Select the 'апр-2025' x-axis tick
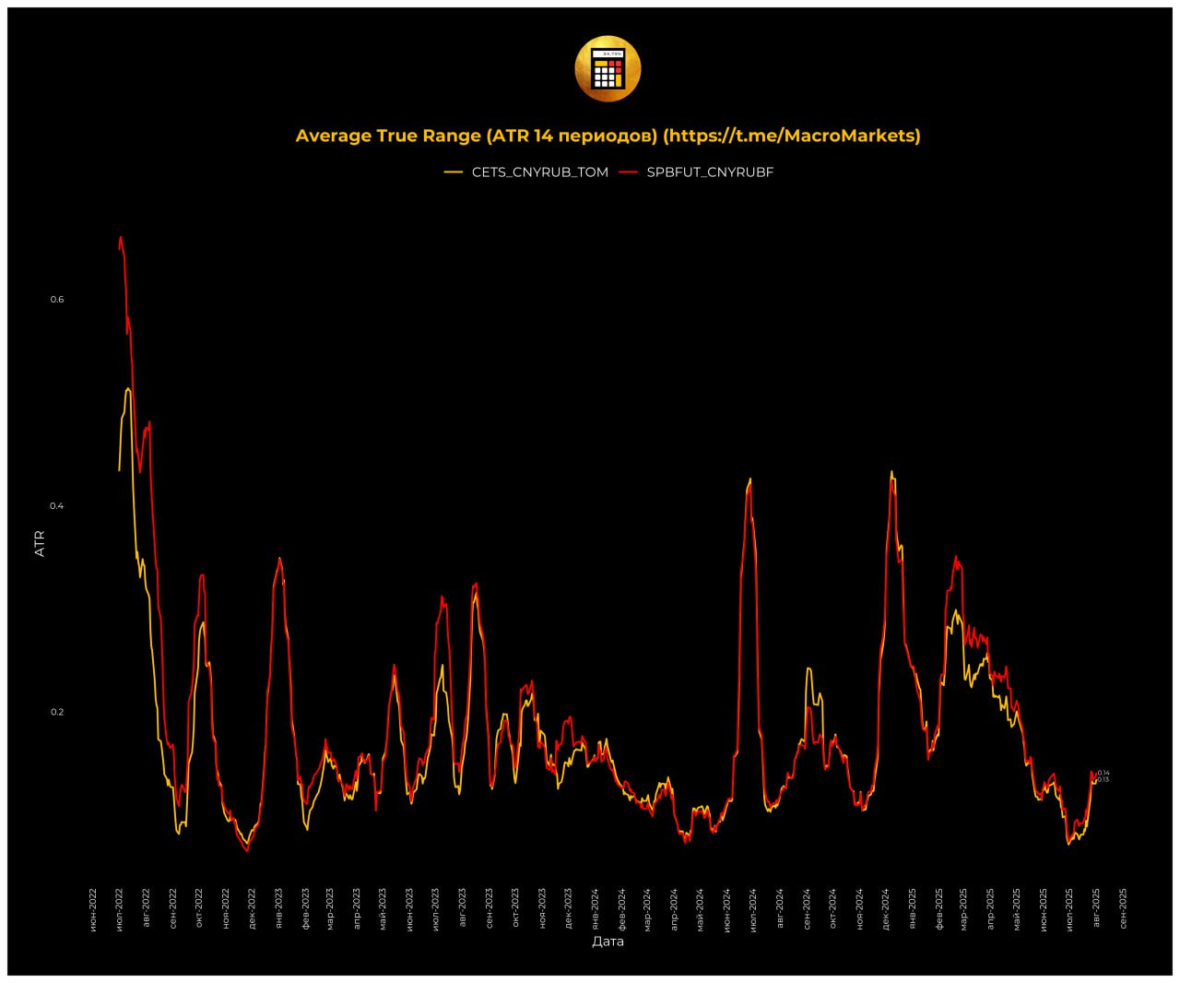 coord(990,908)
